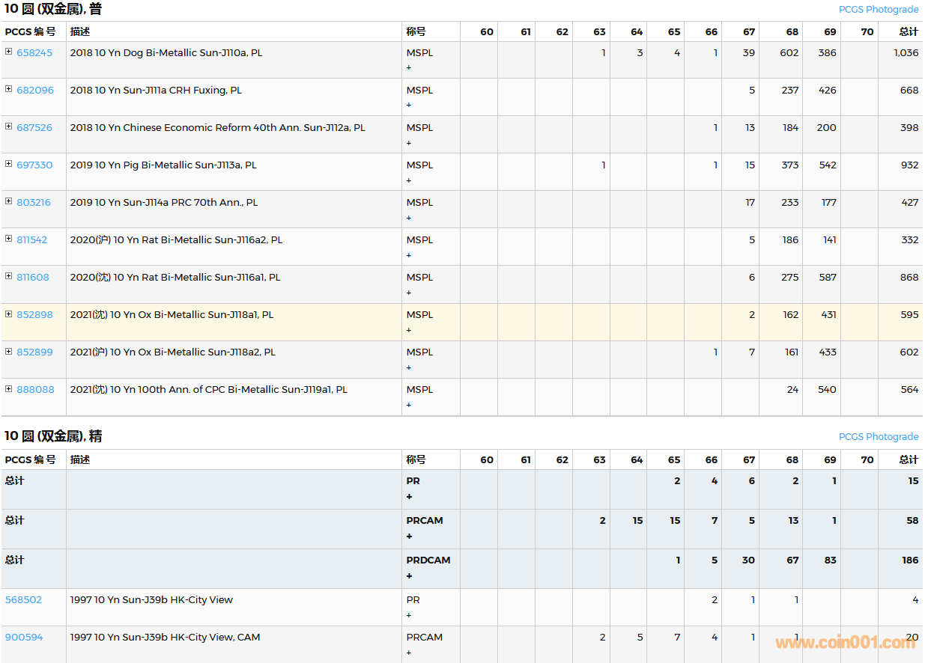Click the 总计 column header in top table

908,31
